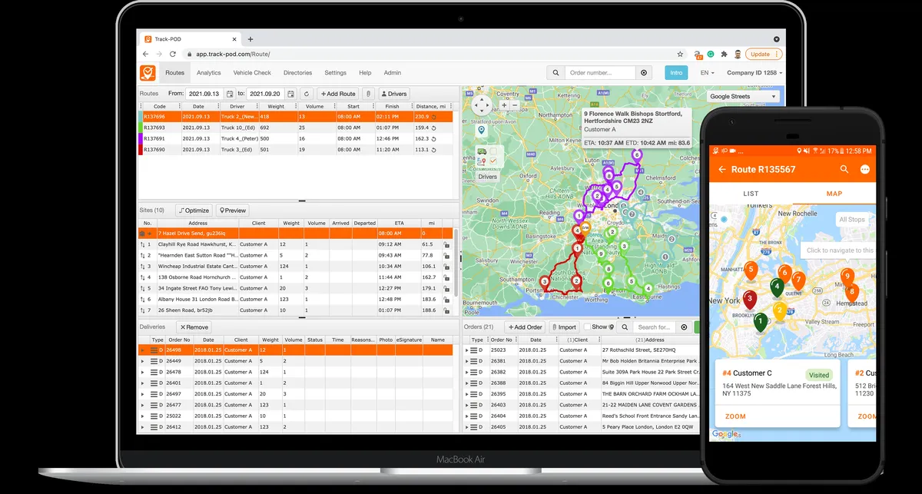Open the Company ID 1258 dropdown
Image resolution: width=922 pixels, height=494 pixels.
[x=755, y=73]
